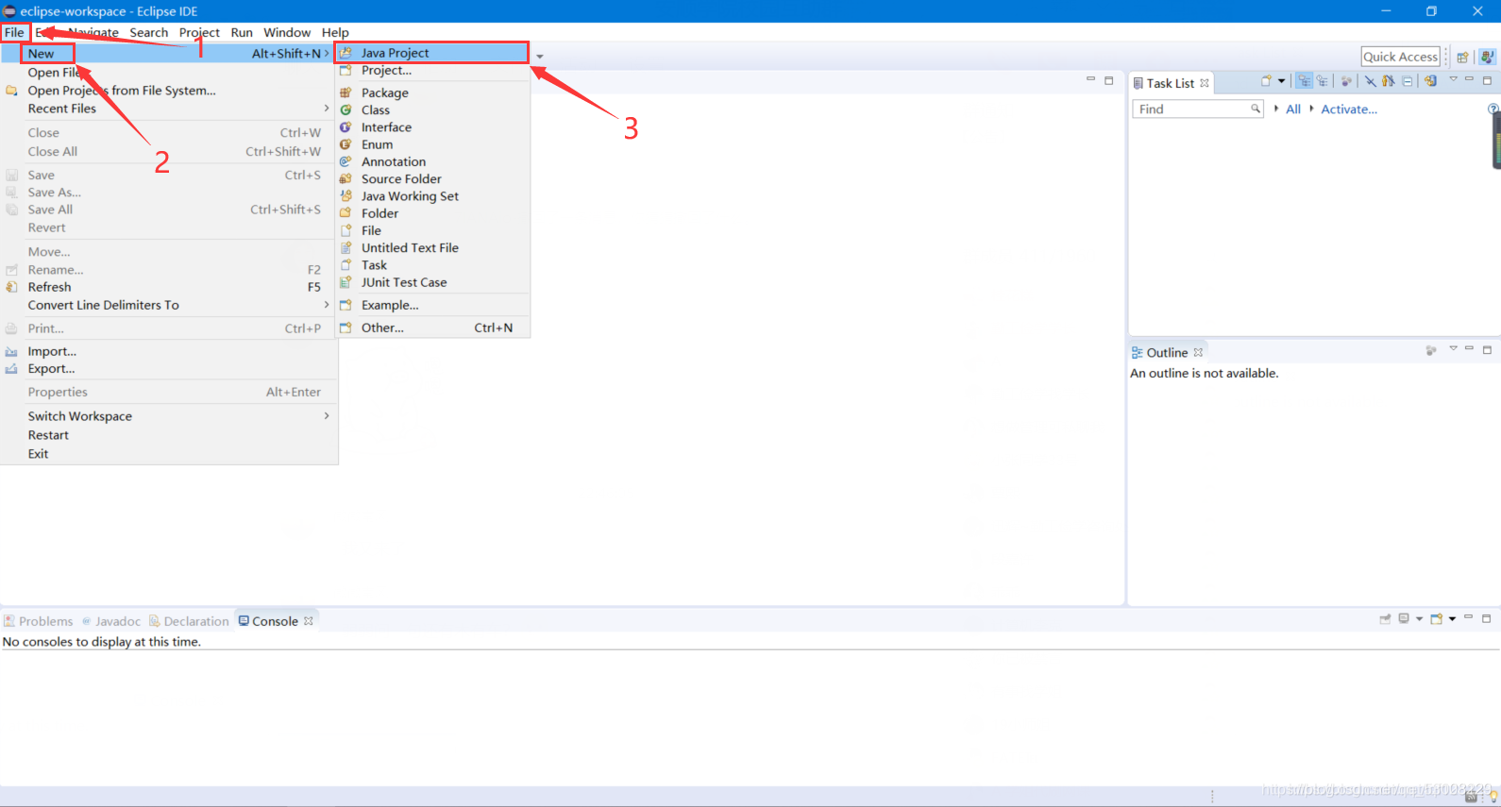Open the Open Console dropdown arrow
This screenshot has width=1501, height=807.
[1452, 619]
